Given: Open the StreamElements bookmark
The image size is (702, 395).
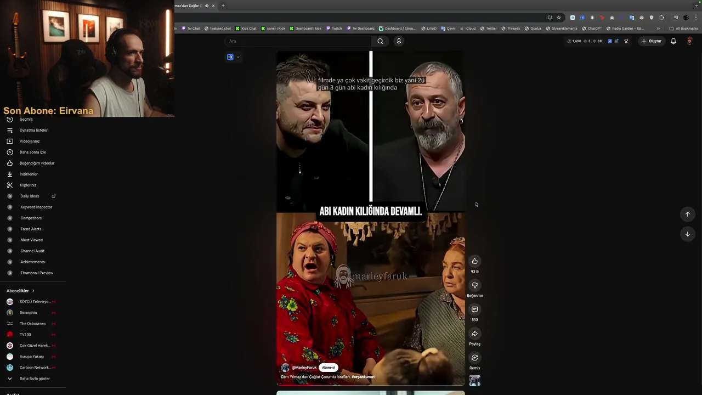Looking at the screenshot, I should tap(562, 29).
